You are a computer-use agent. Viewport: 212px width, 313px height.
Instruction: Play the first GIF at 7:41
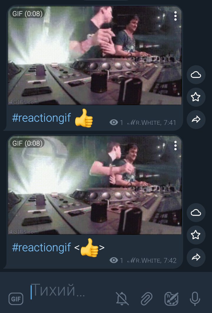coord(95,55)
